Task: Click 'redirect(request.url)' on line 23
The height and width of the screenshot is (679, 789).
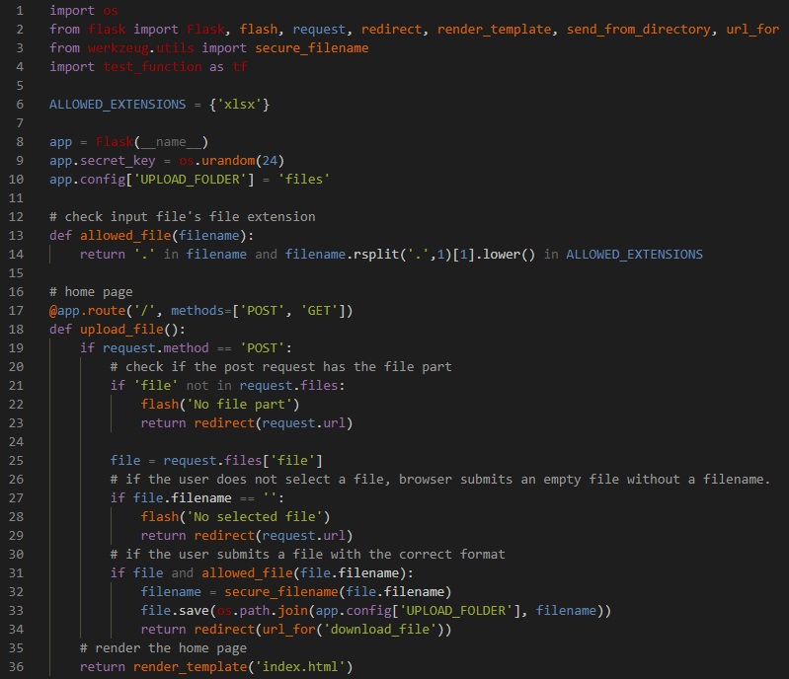Action: (274, 423)
